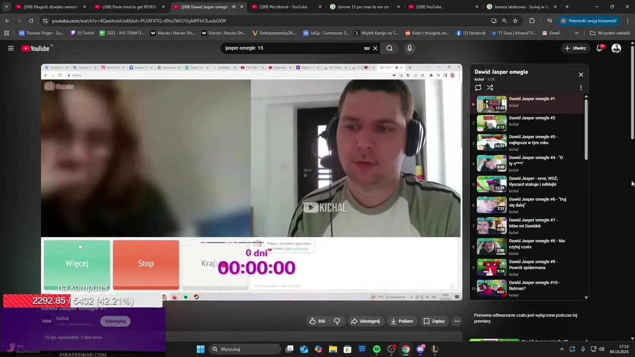
Task: Open media controls music-note icon
Action: point(550,21)
